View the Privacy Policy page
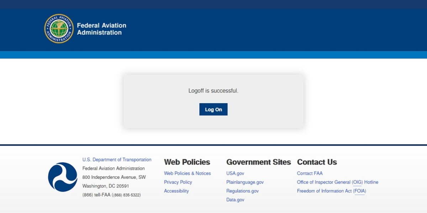The height and width of the screenshot is (213, 427). click(x=178, y=182)
